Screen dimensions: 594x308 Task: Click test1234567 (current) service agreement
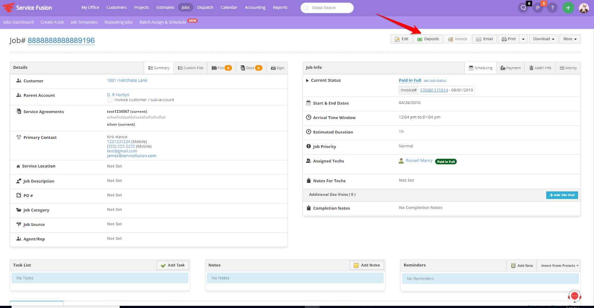[x=127, y=111]
